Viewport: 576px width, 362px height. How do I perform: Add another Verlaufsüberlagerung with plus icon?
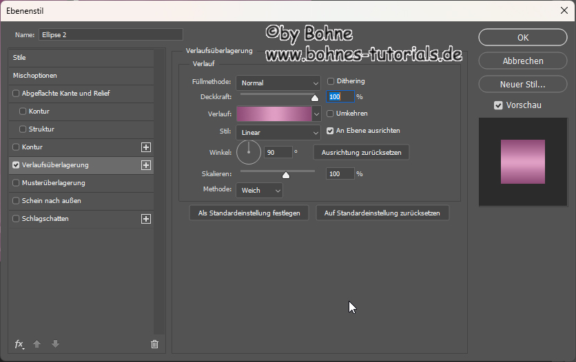click(x=145, y=165)
